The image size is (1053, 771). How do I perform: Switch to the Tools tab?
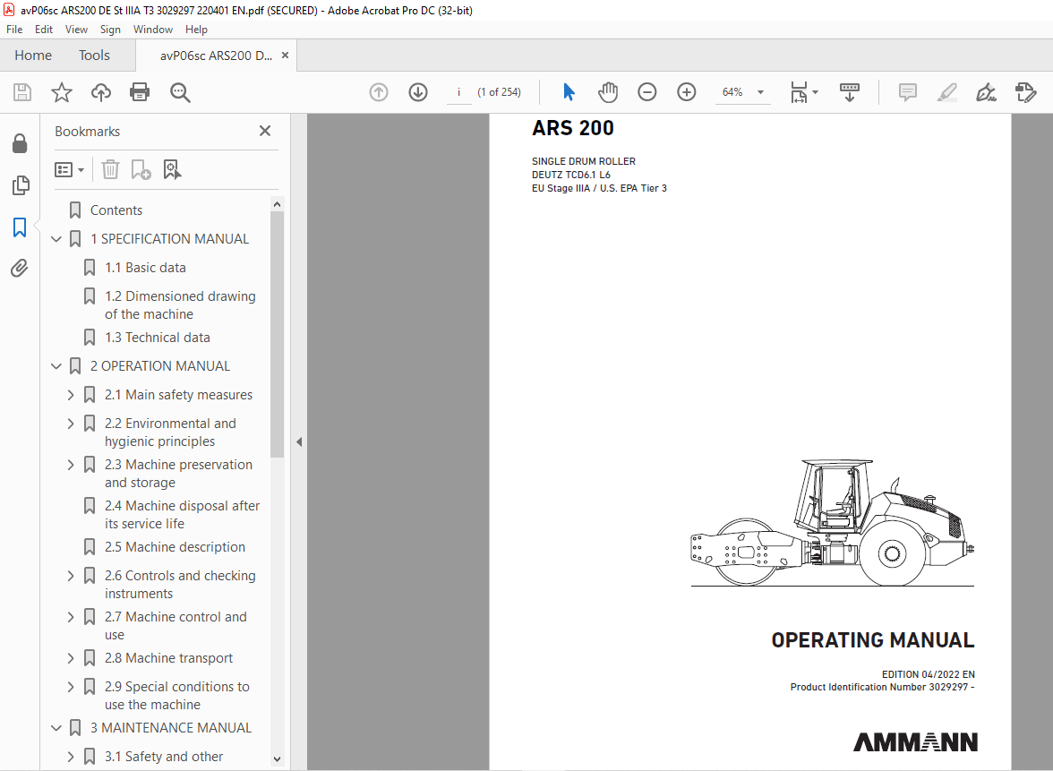pos(94,56)
